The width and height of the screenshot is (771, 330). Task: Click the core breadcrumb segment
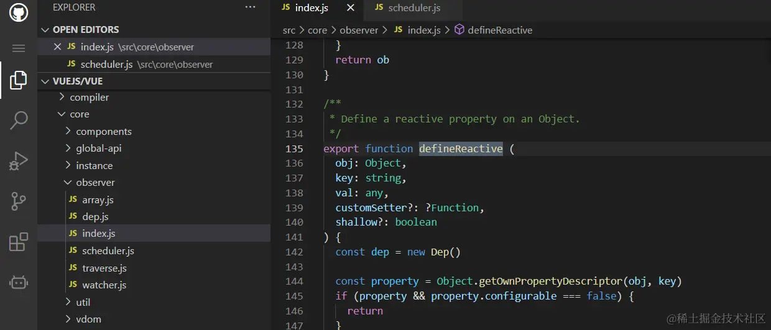coord(317,30)
